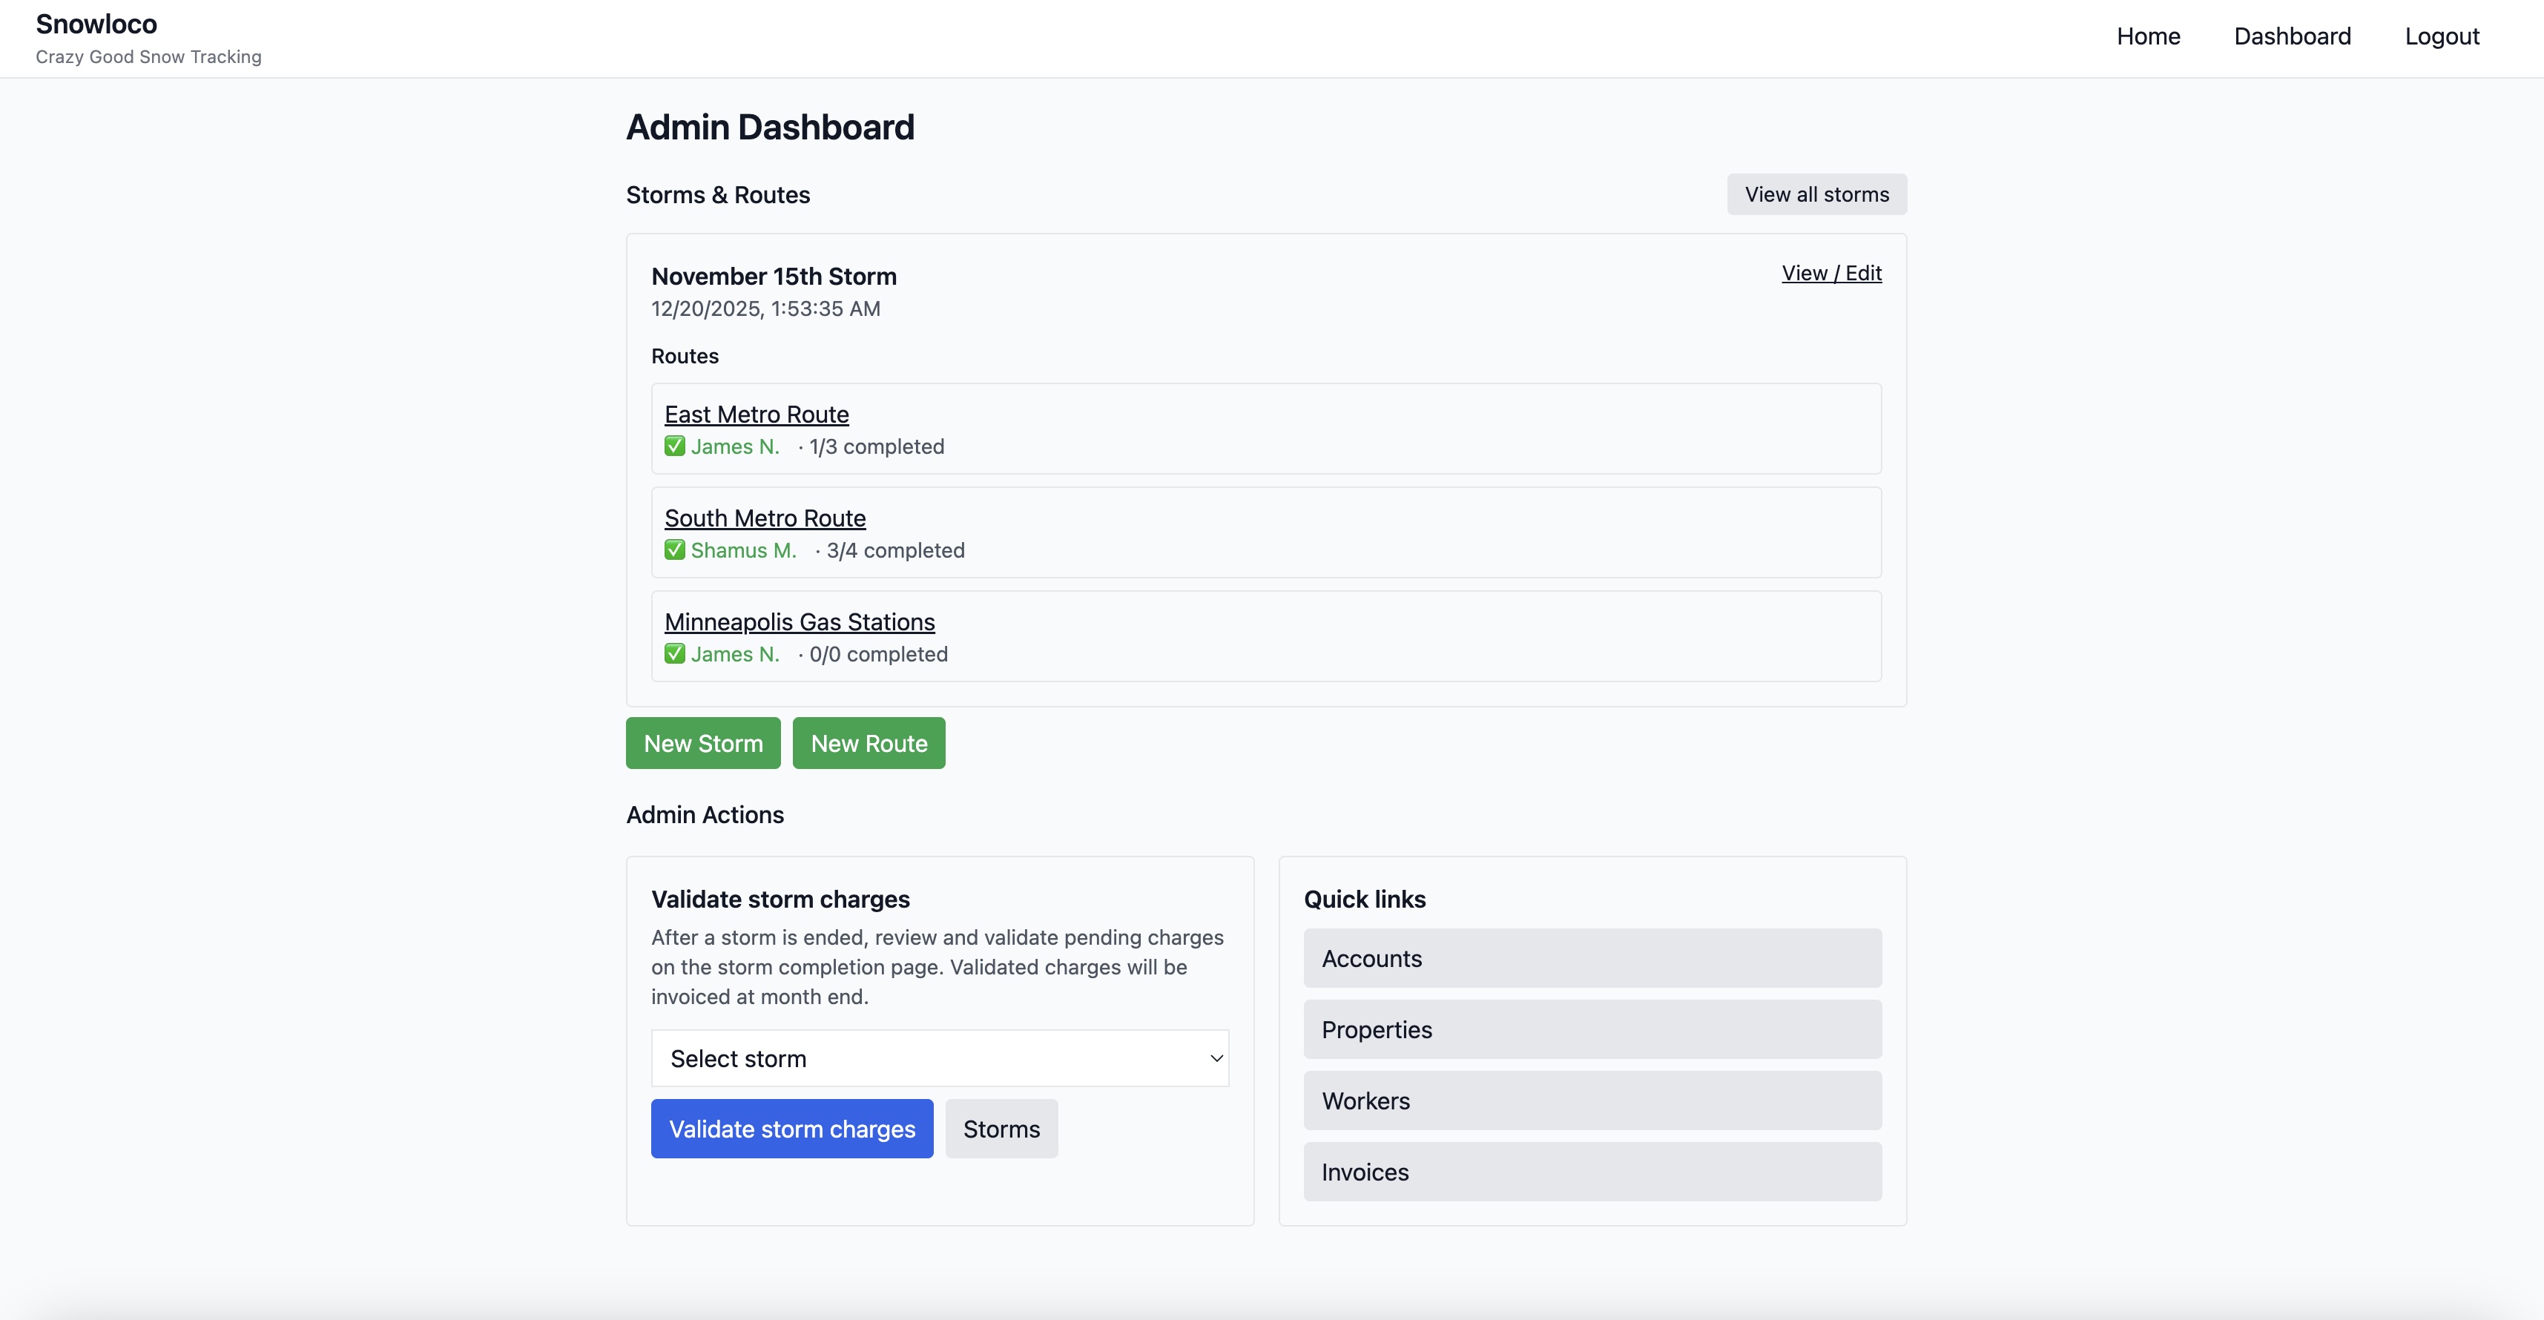Click Logout in the navigation bar
Screen dimensions: 2544x1320
[x=2442, y=36]
